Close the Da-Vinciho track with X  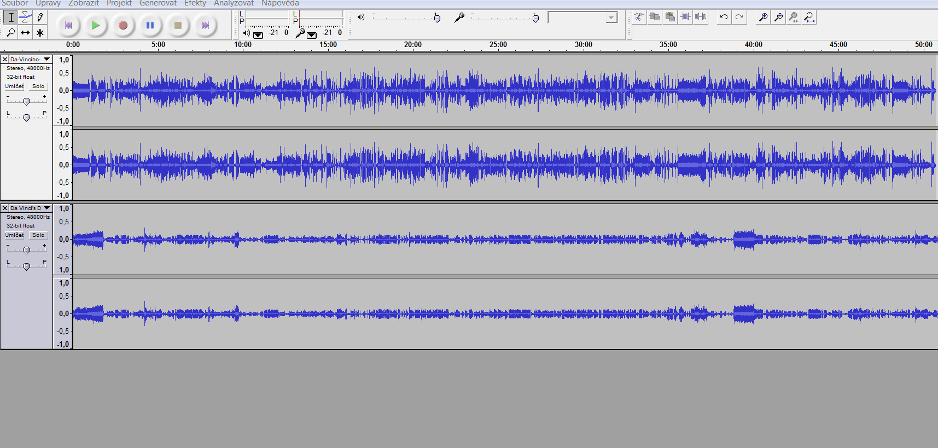5,59
